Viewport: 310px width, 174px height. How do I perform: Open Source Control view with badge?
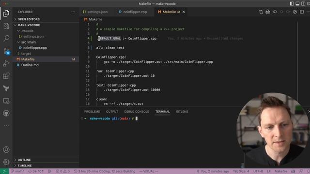[6, 51]
